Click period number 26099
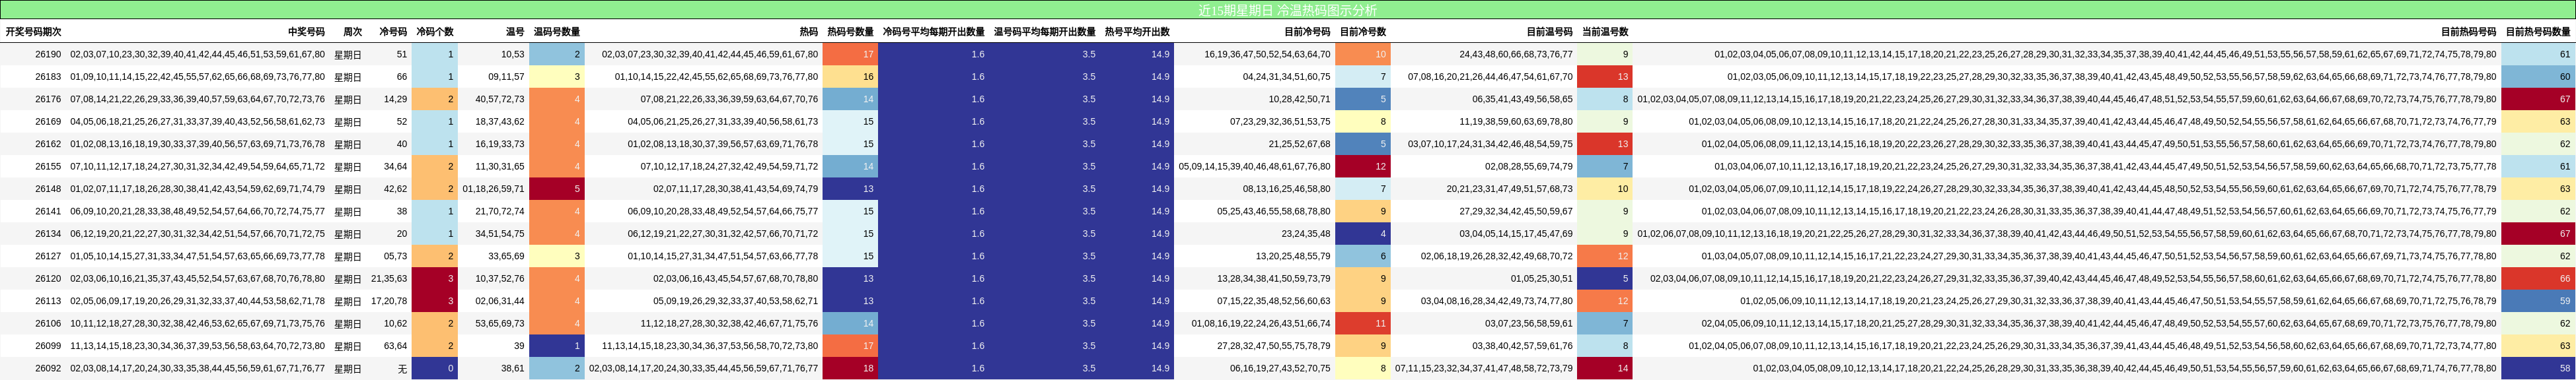This screenshot has width=2576, height=380. point(48,346)
